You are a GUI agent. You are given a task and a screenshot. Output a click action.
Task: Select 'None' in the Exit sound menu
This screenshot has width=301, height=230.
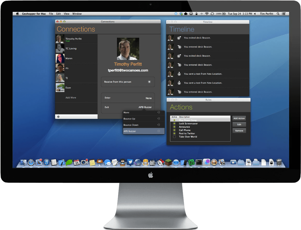coord(126,112)
